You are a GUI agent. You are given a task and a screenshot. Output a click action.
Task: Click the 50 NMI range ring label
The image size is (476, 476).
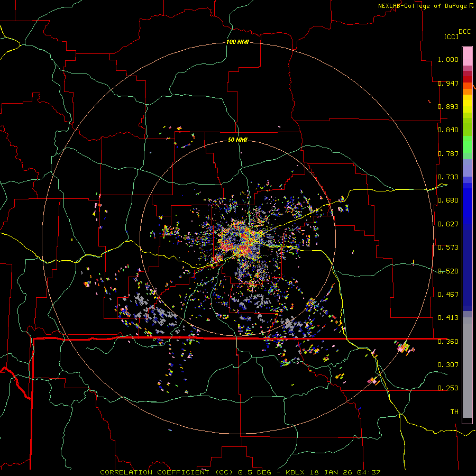click(237, 140)
